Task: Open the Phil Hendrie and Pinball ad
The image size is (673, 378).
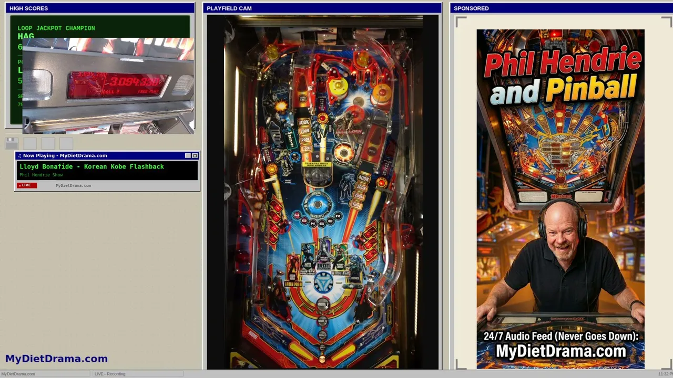Action: pos(560,199)
